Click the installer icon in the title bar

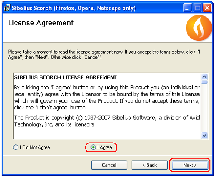pos(7,8)
